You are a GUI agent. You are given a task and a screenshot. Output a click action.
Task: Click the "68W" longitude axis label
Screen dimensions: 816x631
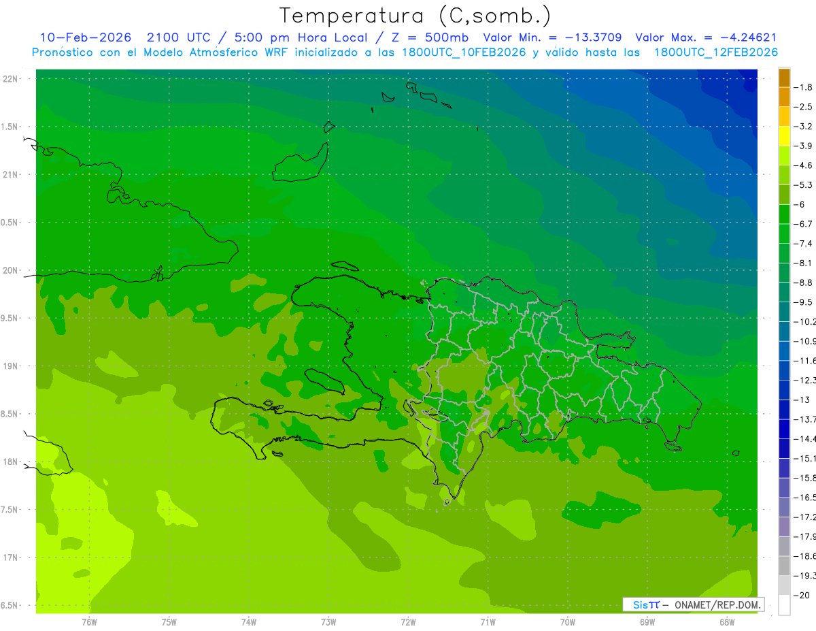[x=727, y=621]
